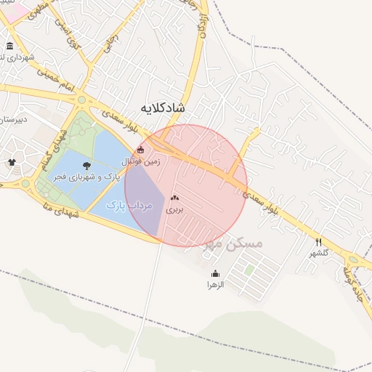This screenshot has height=372, width=372.
Task: Click the small green park in مسکن مهر
Action: pos(249,270)
